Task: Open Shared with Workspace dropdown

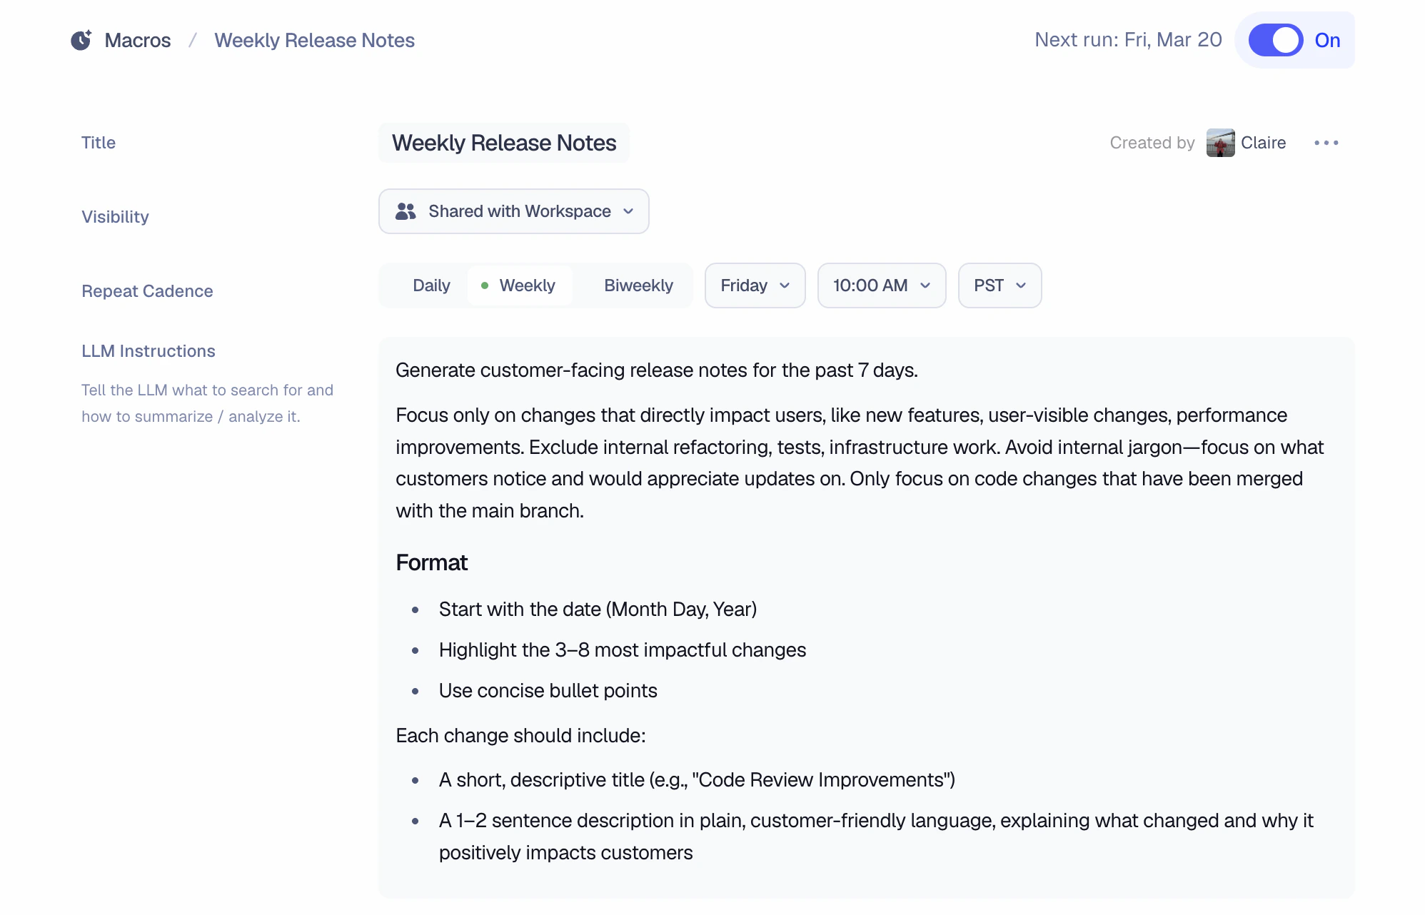Action: (513, 211)
